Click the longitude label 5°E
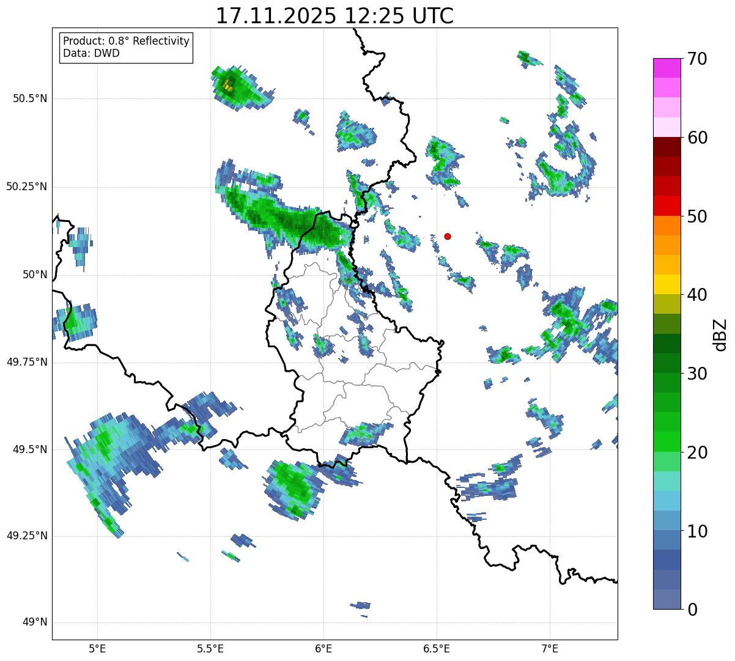Screen dimensions: 735x661 [97, 648]
